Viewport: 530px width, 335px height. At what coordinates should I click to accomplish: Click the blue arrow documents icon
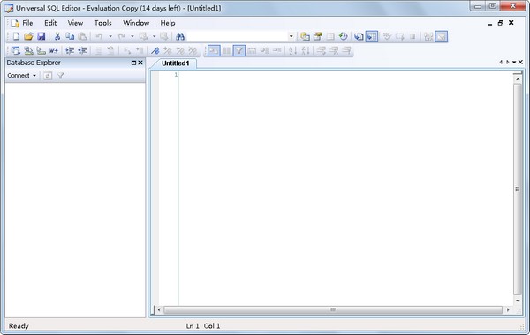pyautogui.click(x=359, y=36)
